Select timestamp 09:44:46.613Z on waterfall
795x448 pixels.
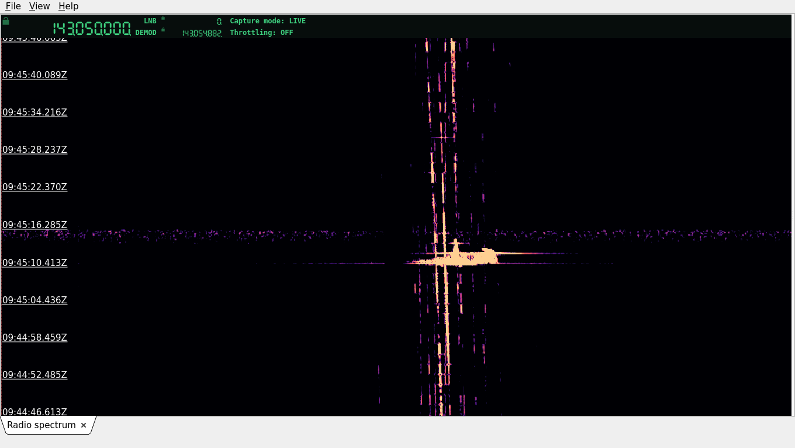click(35, 412)
